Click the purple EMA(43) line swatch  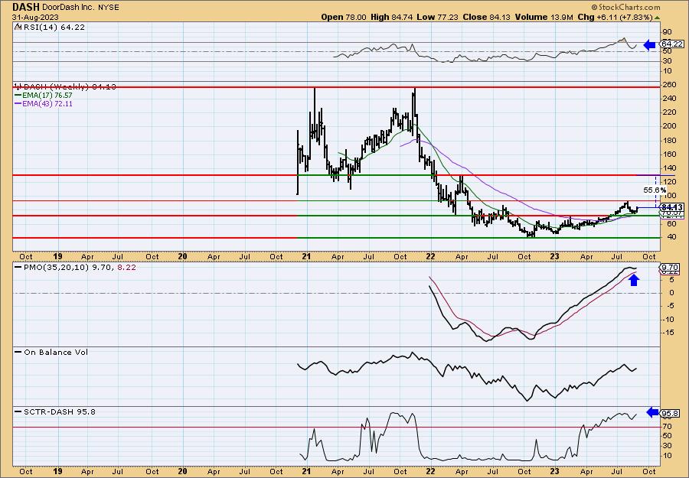coord(18,104)
